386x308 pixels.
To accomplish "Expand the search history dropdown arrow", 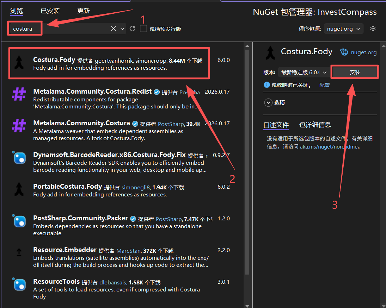I will 122,29.
